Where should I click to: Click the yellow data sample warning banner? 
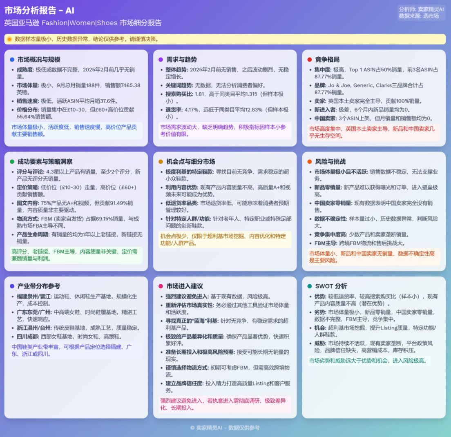coord(225,39)
